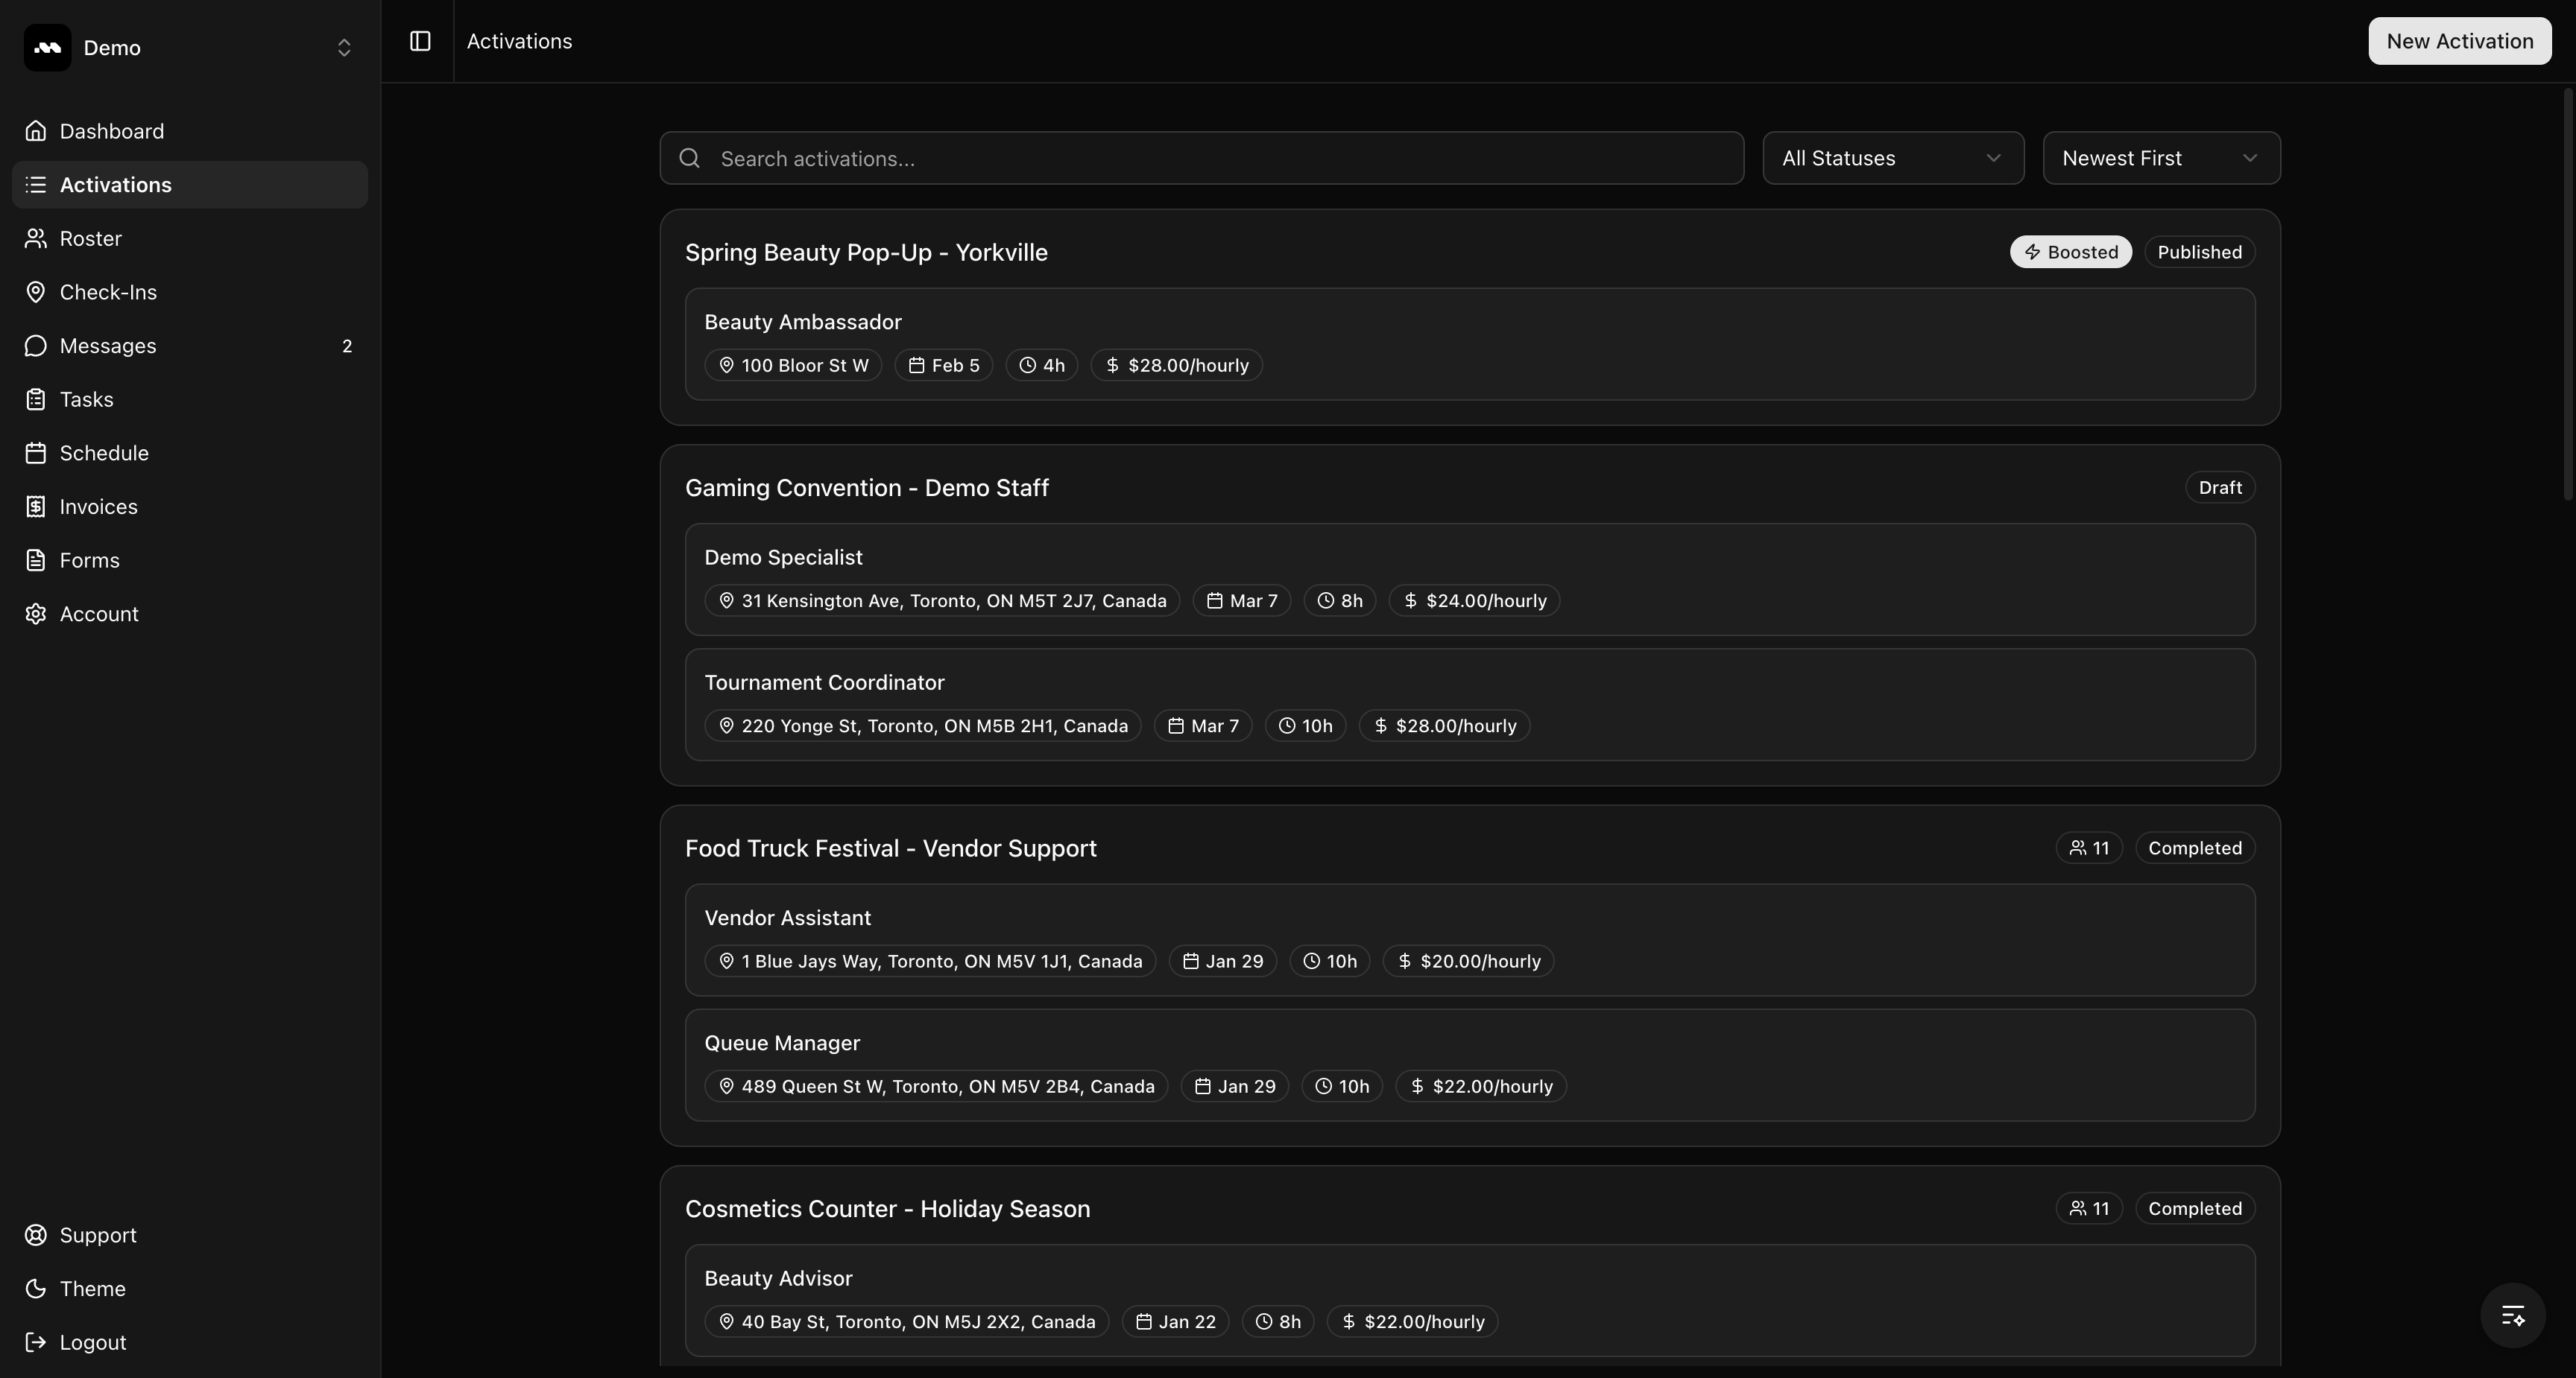Screen dimensions: 2576x1378
Task: Navigate to Dashboard from the sidebar
Action: click(111, 131)
